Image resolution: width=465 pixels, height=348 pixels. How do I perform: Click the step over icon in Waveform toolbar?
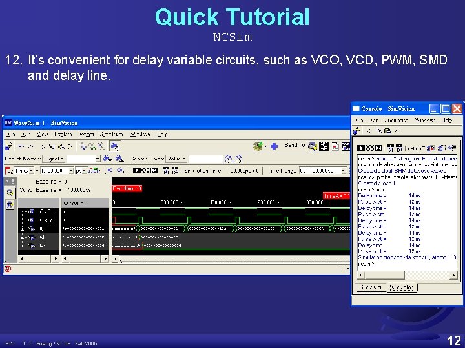click(x=174, y=171)
